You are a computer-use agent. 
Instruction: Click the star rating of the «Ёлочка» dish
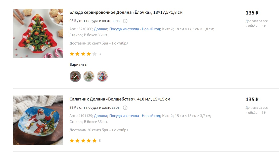pyautogui.click(x=83, y=54)
